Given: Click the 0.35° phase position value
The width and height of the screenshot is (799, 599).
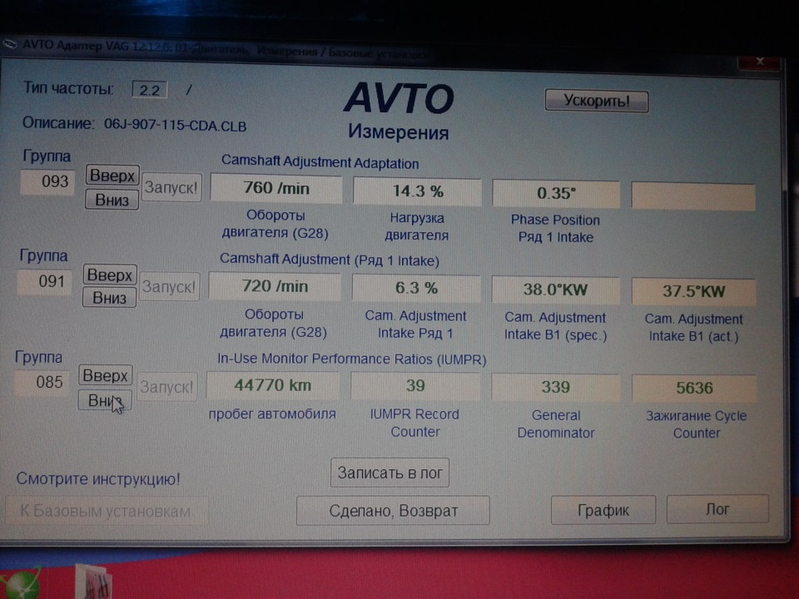Looking at the screenshot, I should 556,193.
